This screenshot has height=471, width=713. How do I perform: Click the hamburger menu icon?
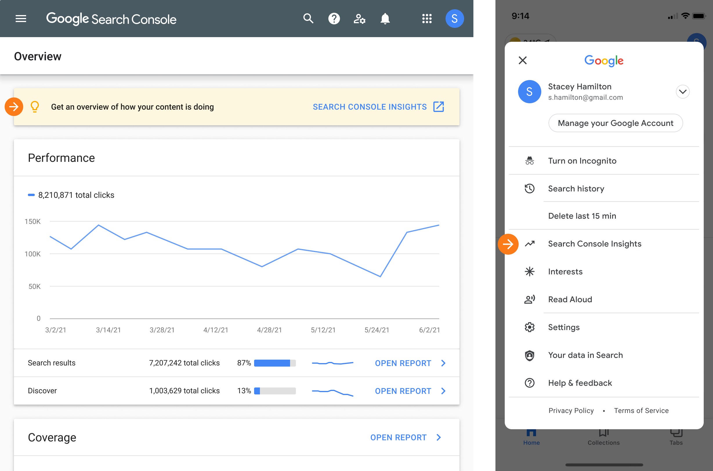(x=21, y=18)
